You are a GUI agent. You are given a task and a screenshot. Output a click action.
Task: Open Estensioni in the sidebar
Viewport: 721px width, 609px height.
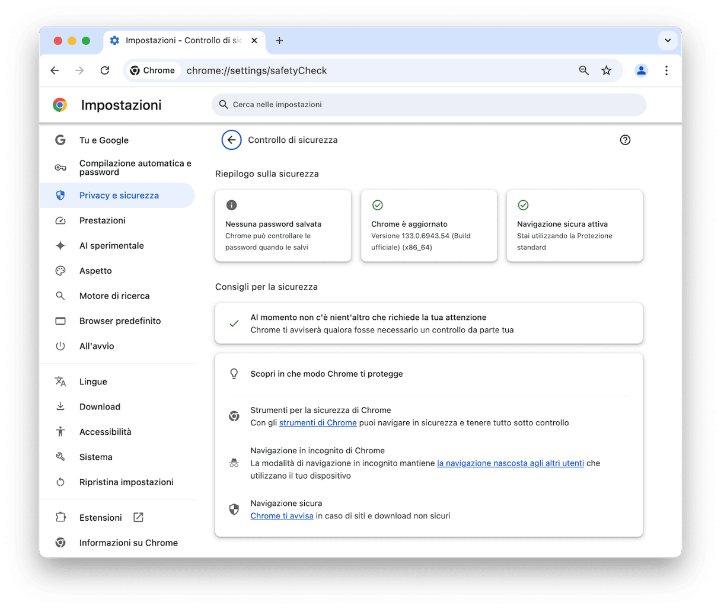click(x=117, y=517)
